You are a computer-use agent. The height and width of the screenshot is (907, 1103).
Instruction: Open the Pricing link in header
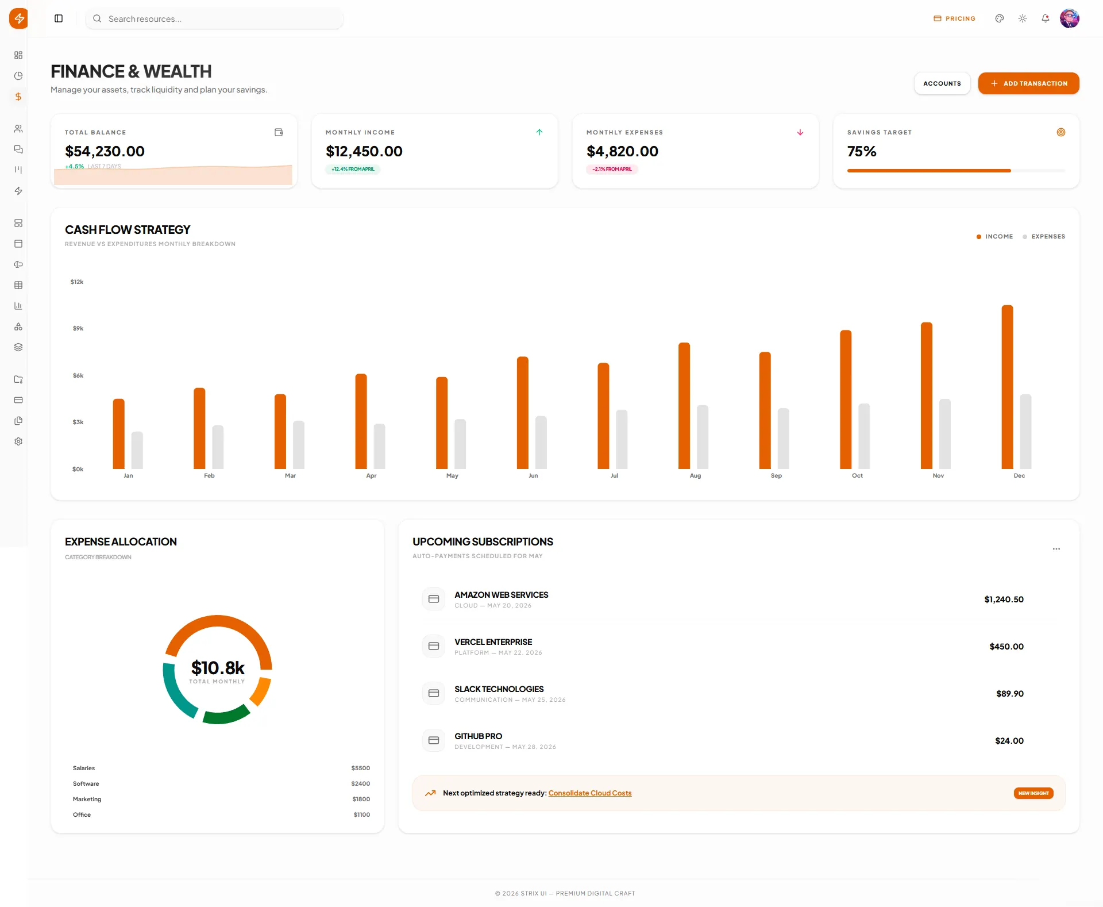tap(954, 18)
